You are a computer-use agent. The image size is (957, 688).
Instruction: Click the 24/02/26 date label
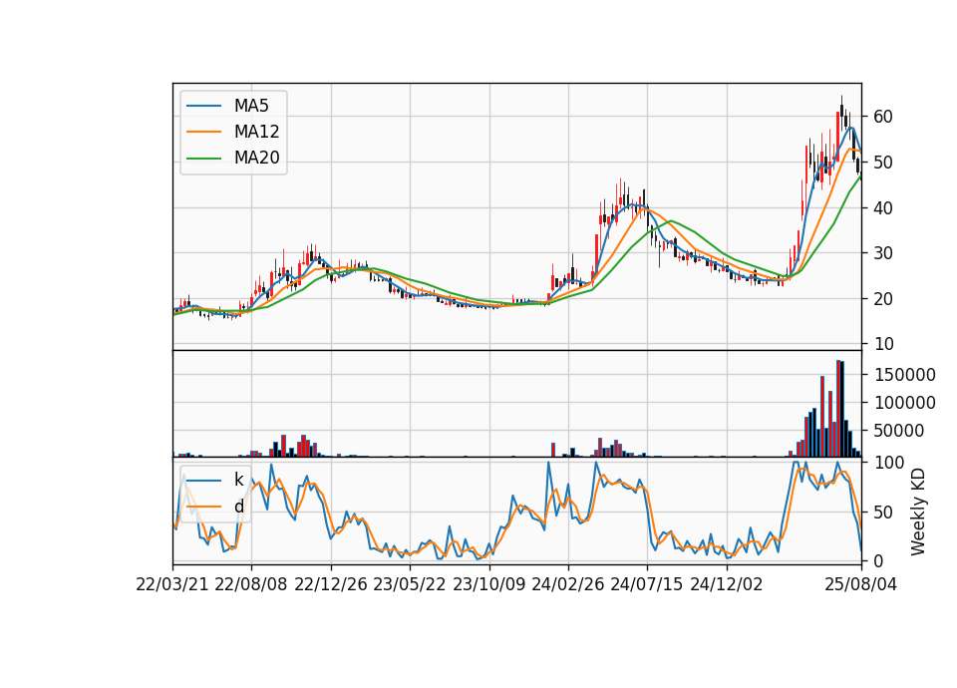[567, 584]
